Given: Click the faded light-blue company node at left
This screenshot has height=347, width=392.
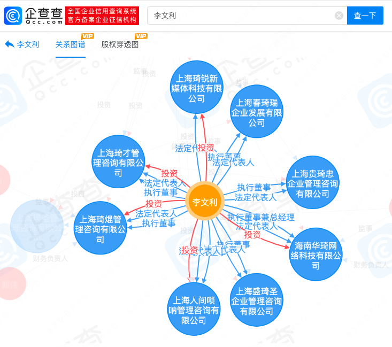Looking at the screenshot, I should [x=37, y=226].
